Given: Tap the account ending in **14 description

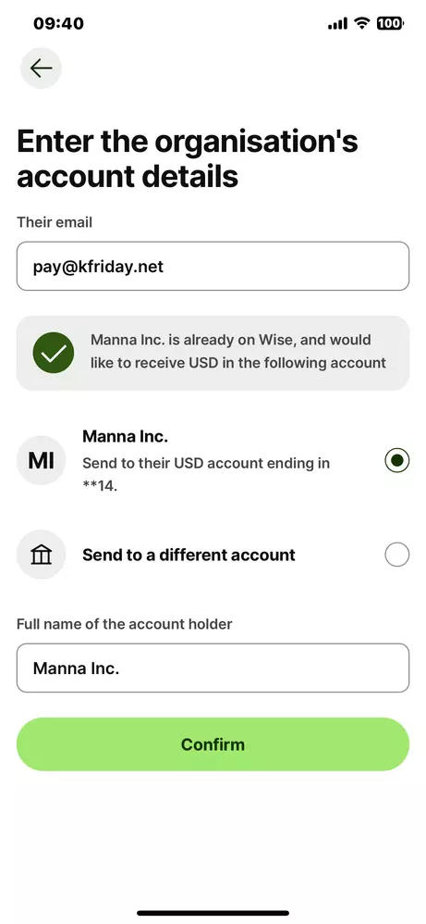Looking at the screenshot, I should pyautogui.click(x=206, y=475).
